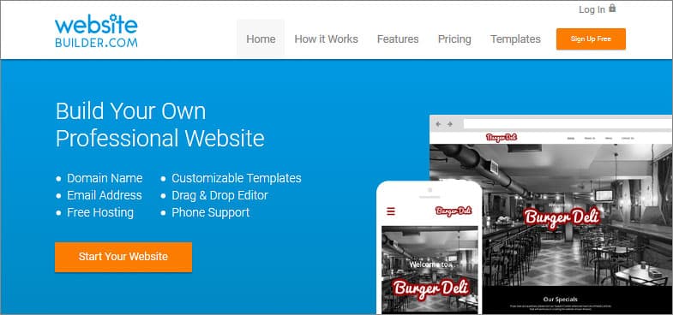The height and width of the screenshot is (315, 673).
Task: Browse the Templates page
Action: click(x=515, y=39)
